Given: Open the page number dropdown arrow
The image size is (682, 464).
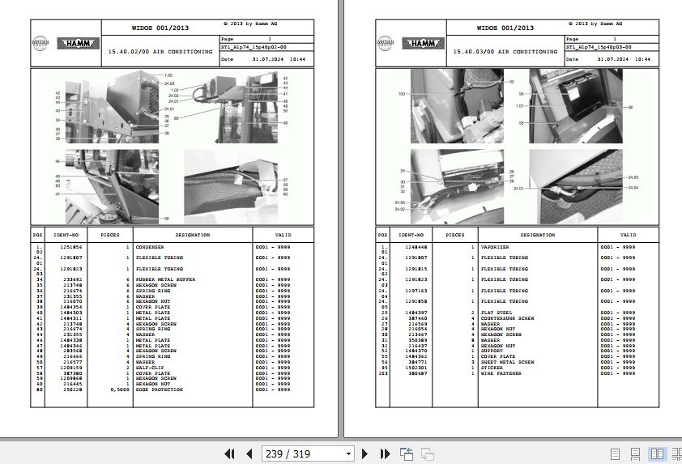Looking at the screenshot, I should coord(348,454).
